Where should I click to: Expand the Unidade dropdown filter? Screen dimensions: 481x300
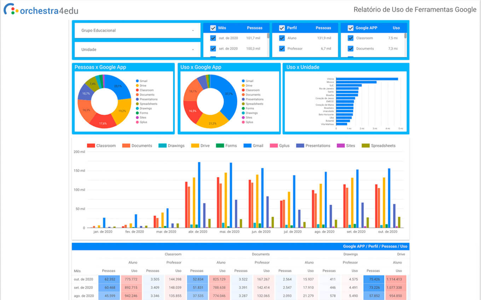(137, 50)
